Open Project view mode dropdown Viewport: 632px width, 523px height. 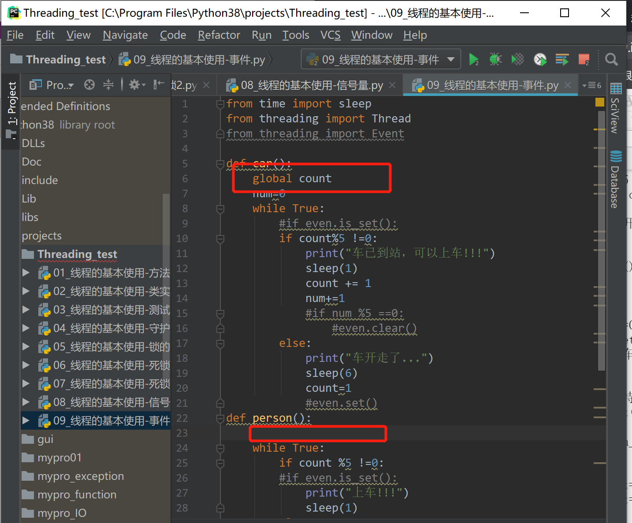tap(52, 85)
